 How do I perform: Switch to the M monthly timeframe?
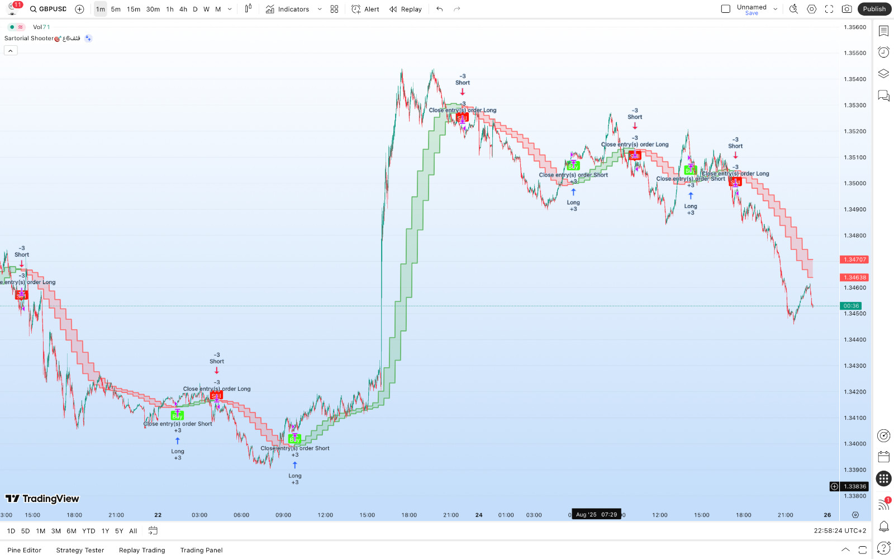pos(218,9)
